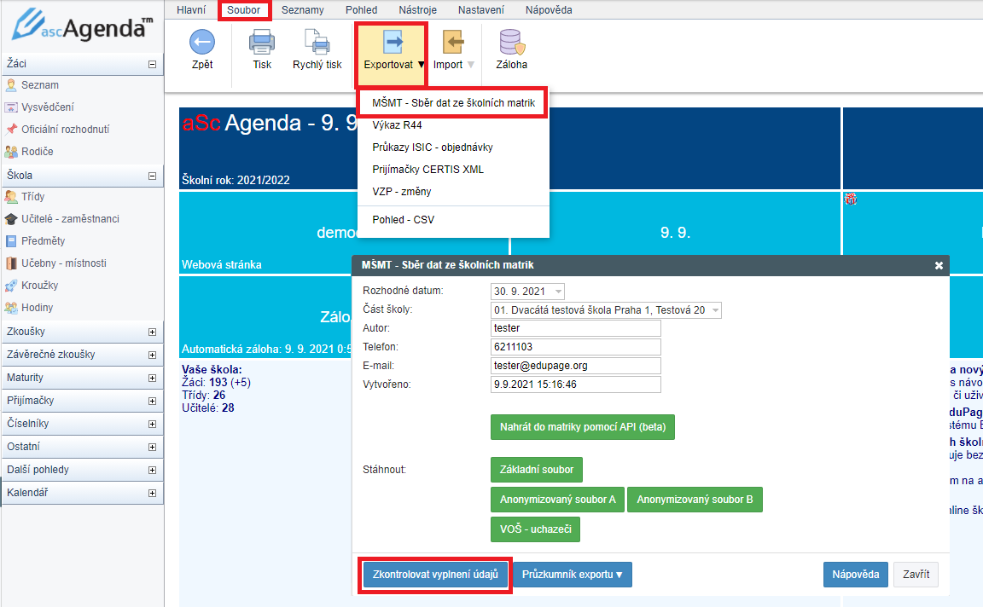Collapse the Žáci sidebar section
Viewport: 983px width, 607px height.
coord(152,64)
